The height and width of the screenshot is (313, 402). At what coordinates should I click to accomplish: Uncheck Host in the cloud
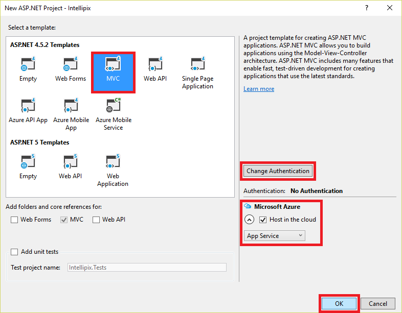click(263, 220)
